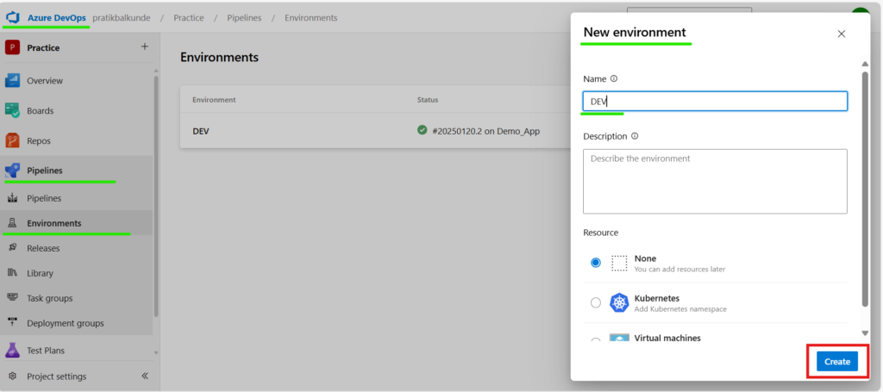
Task: Click the Name input field containing DEV
Action: [x=715, y=102]
